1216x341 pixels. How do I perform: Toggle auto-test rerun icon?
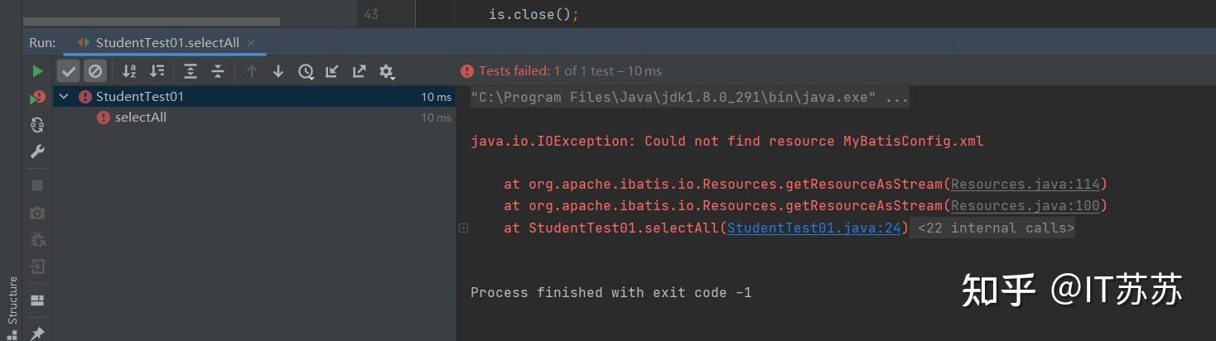coord(37,125)
